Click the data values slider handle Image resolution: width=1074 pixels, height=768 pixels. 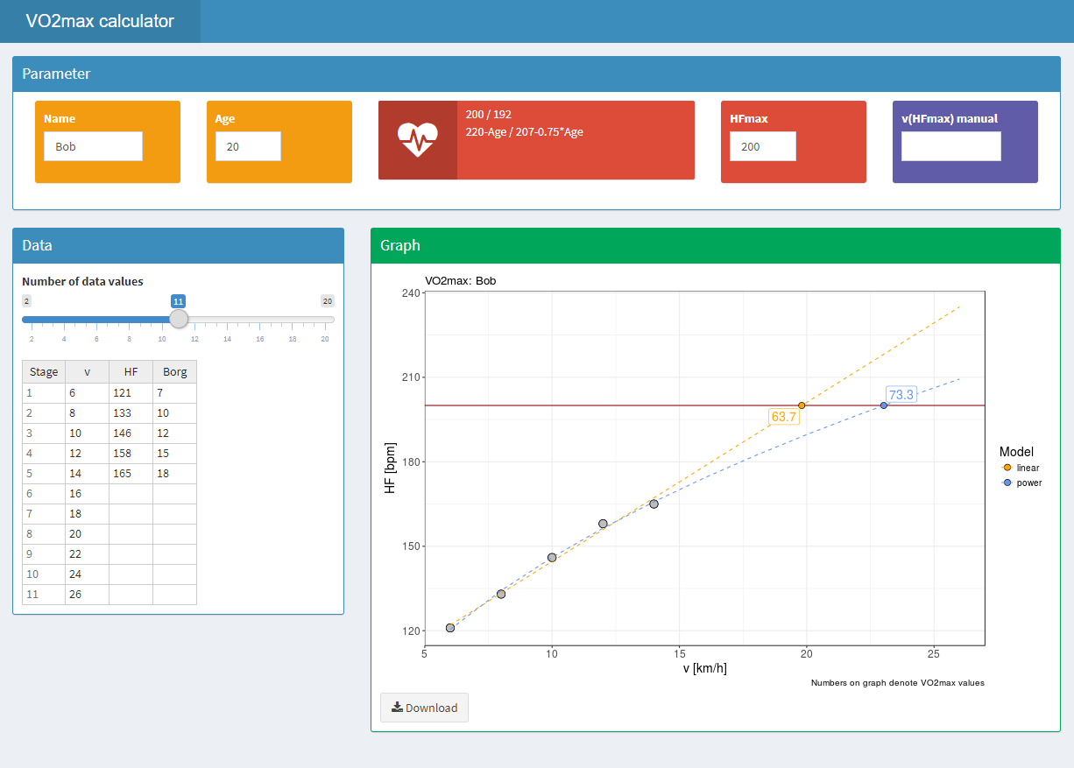pyautogui.click(x=179, y=319)
